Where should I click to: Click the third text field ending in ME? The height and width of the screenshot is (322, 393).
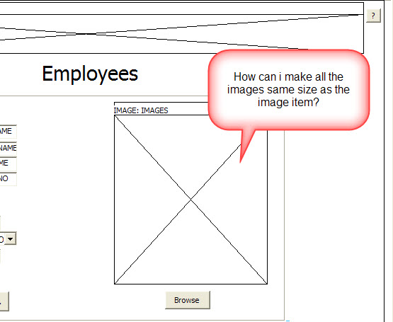(8, 163)
